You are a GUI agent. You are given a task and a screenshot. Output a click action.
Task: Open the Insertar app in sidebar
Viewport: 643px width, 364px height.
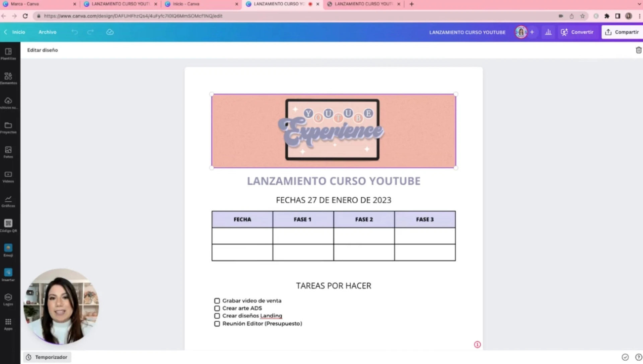point(8,275)
